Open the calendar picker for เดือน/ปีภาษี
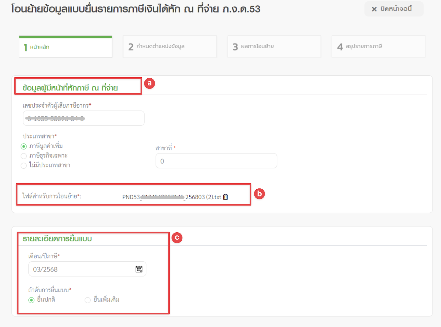This screenshot has width=441, height=327. tap(139, 269)
